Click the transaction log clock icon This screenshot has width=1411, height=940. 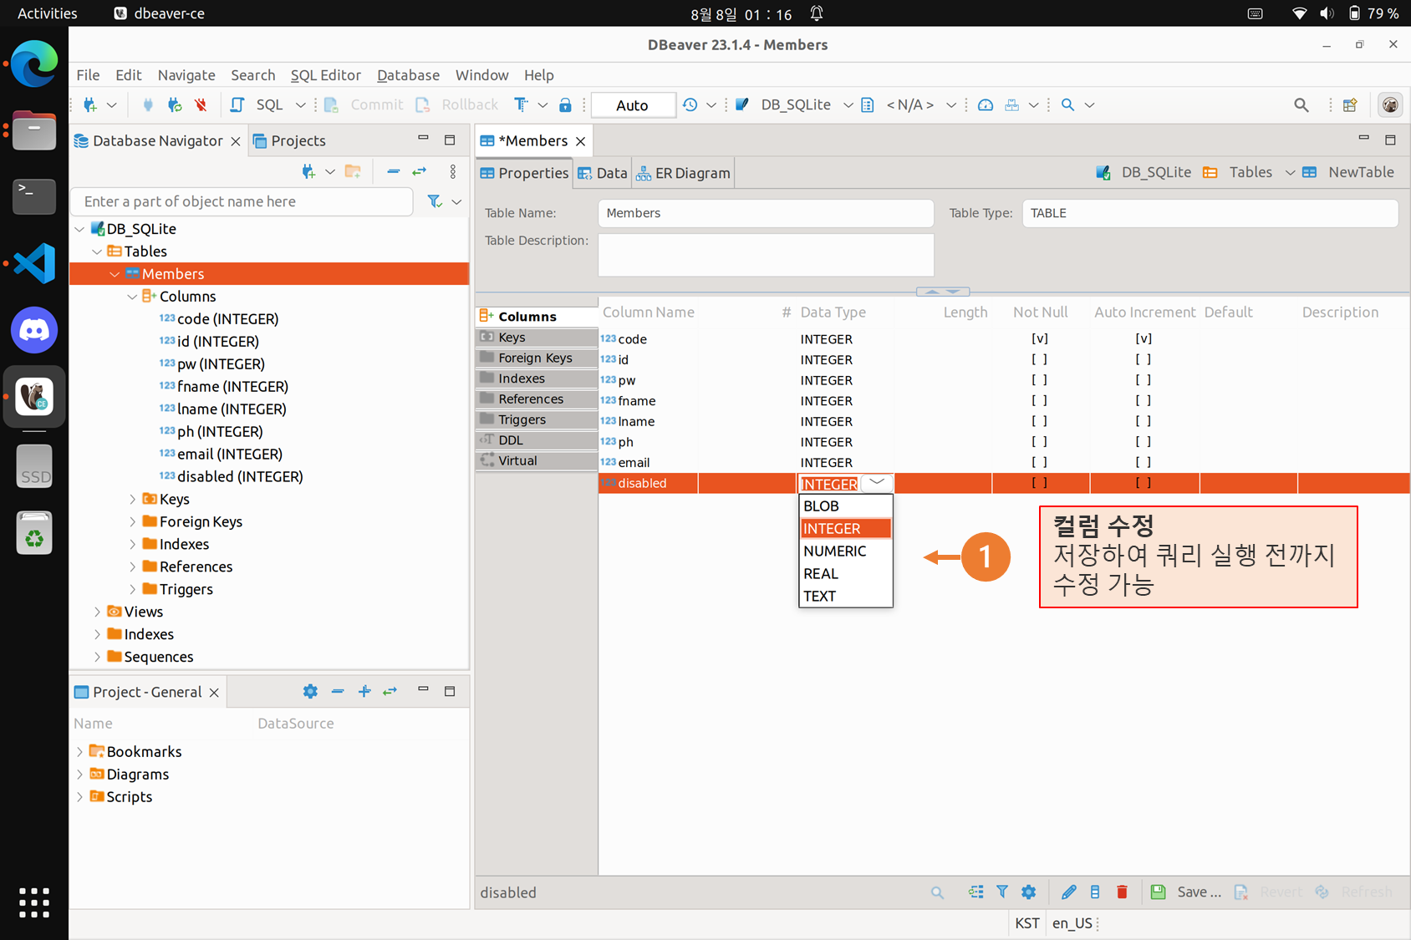click(690, 104)
